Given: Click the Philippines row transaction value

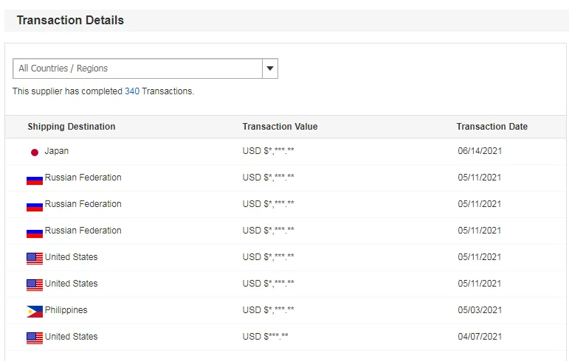Looking at the screenshot, I should click(x=268, y=310).
